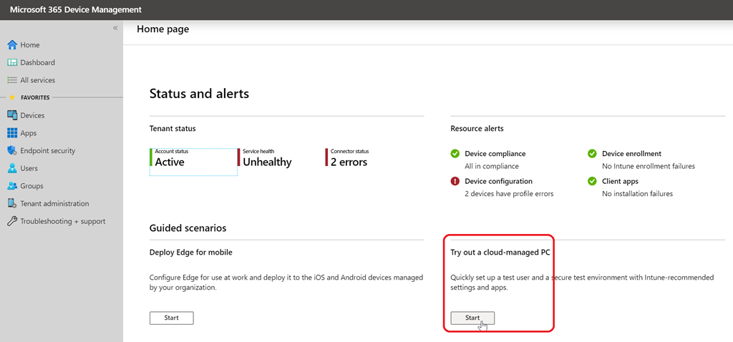Click the Endpoint security shield icon
The image size is (733, 342).
click(x=12, y=151)
